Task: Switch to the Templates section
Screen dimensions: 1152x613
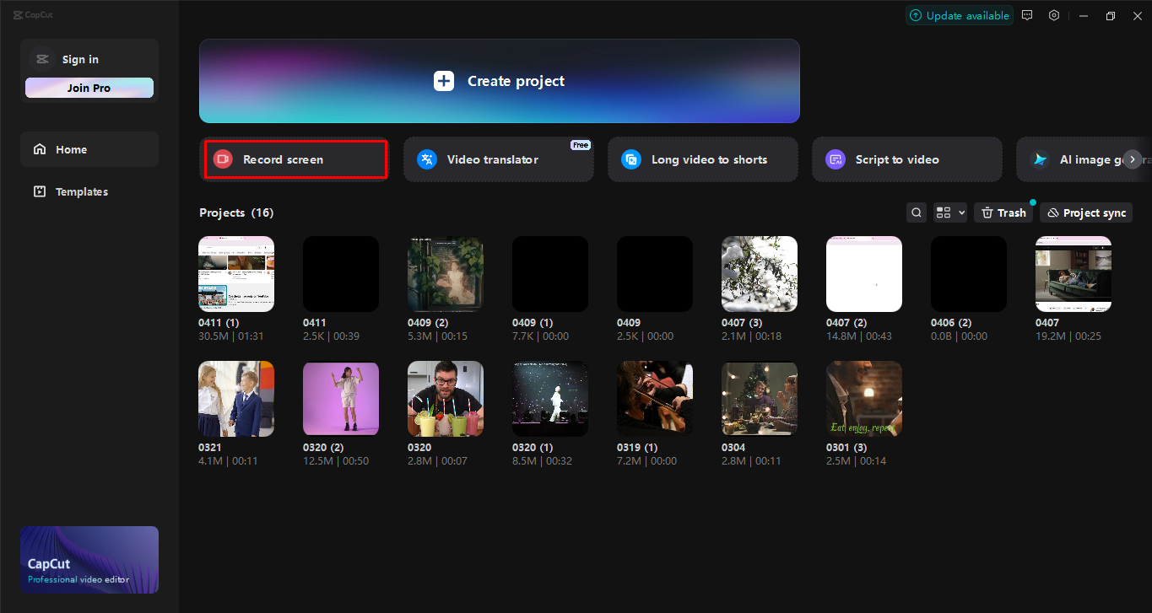Action: (82, 191)
